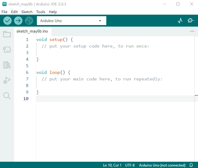The width and height of the screenshot is (198, 168).
Task: Click line number 8 in gutter
Action: click(x=27, y=85)
